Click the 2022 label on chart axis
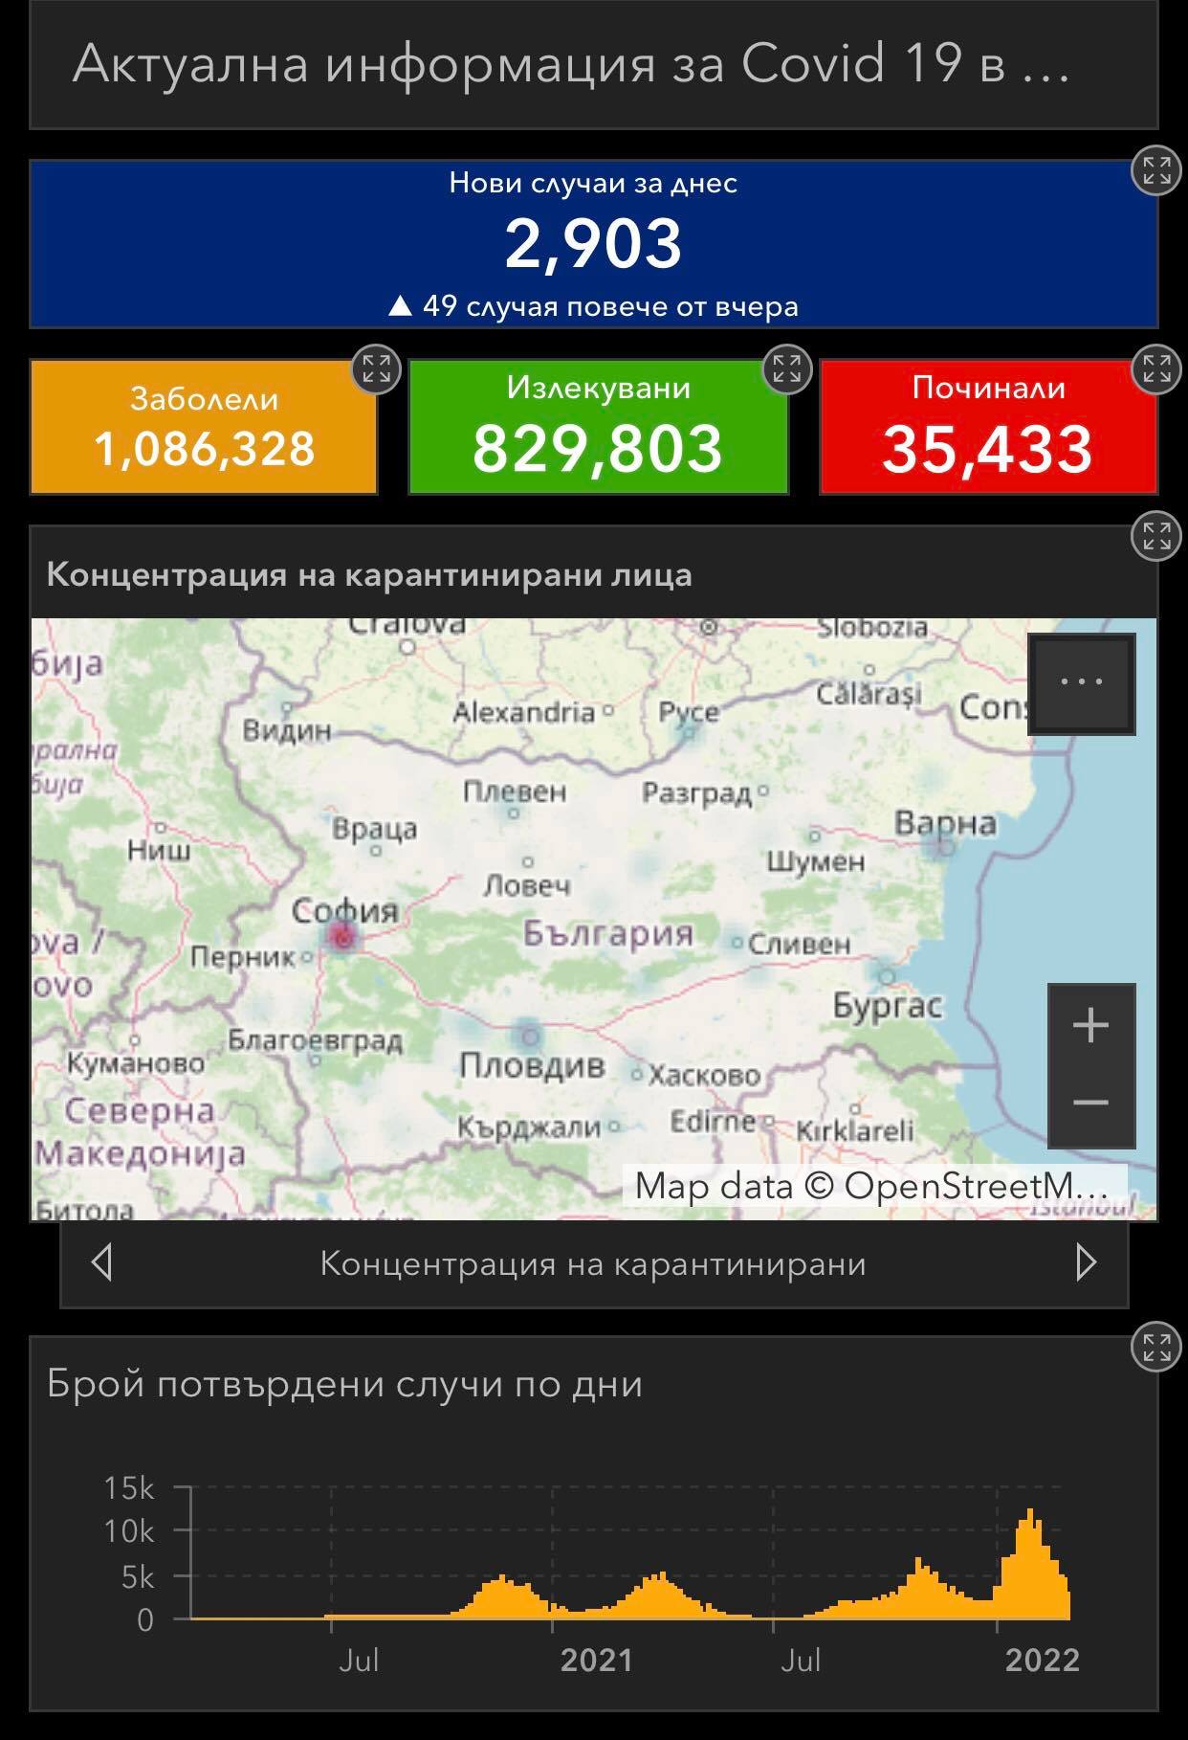Viewport: 1188px width, 1740px height. click(1043, 1661)
